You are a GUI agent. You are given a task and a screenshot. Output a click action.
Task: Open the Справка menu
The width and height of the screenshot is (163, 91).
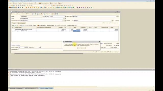[60, 3]
